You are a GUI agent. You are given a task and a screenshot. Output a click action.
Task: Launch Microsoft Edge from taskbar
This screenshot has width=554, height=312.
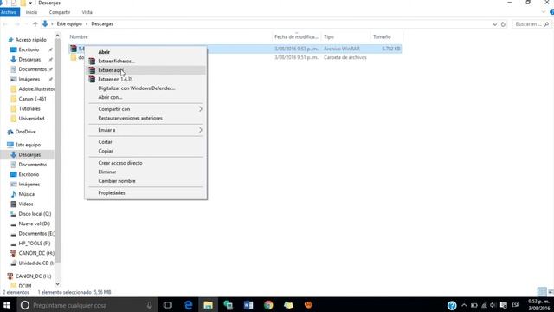[x=189, y=305]
